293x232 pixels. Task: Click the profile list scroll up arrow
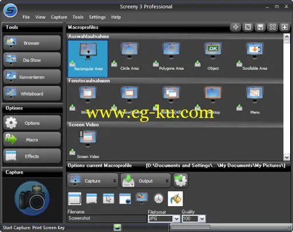pyautogui.click(x=287, y=37)
